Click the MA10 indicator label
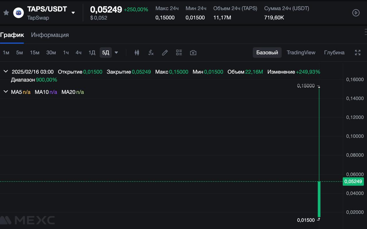367x229 pixels. (x=46, y=92)
